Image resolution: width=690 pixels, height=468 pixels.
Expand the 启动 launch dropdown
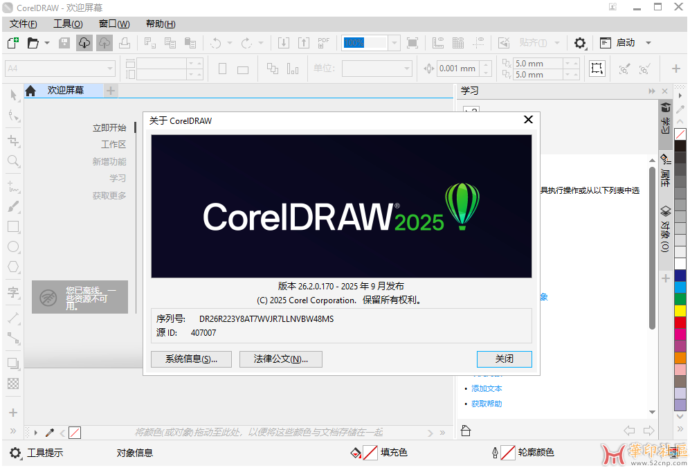click(x=648, y=43)
